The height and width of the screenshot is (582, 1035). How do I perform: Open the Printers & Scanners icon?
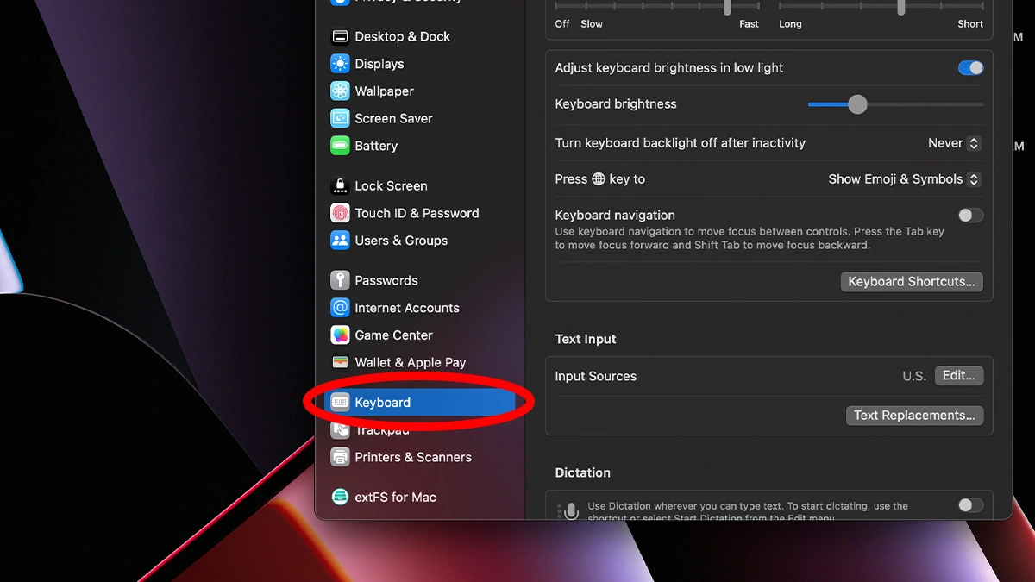tap(340, 457)
